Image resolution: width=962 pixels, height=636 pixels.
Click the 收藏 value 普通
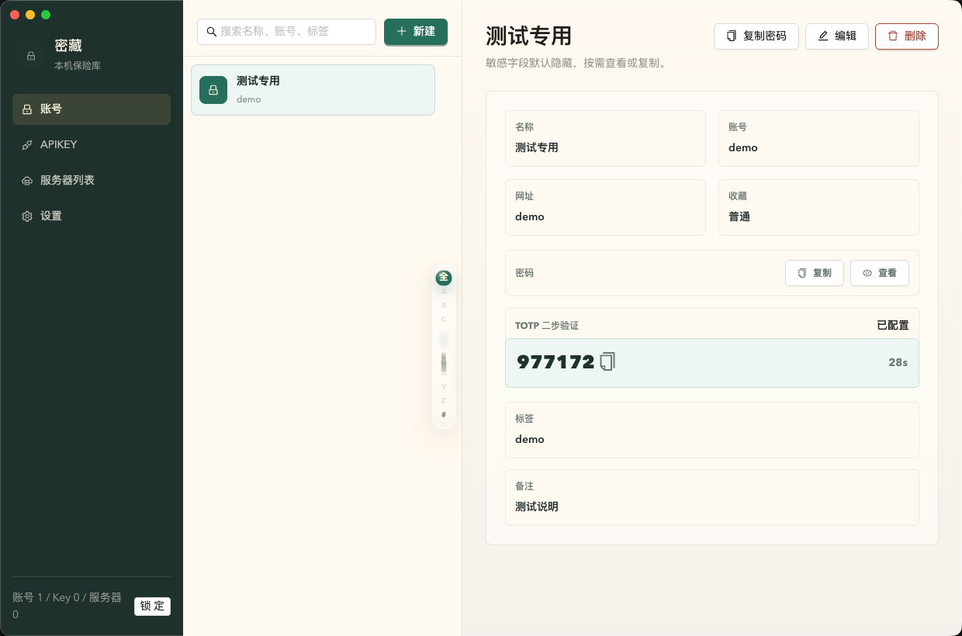(739, 216)
